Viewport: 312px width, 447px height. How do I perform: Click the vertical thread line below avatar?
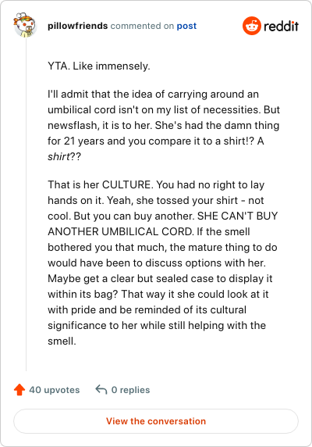coord(27,204)
